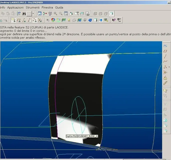
Task: Open the View Manager icon
Action: point(87,14)
